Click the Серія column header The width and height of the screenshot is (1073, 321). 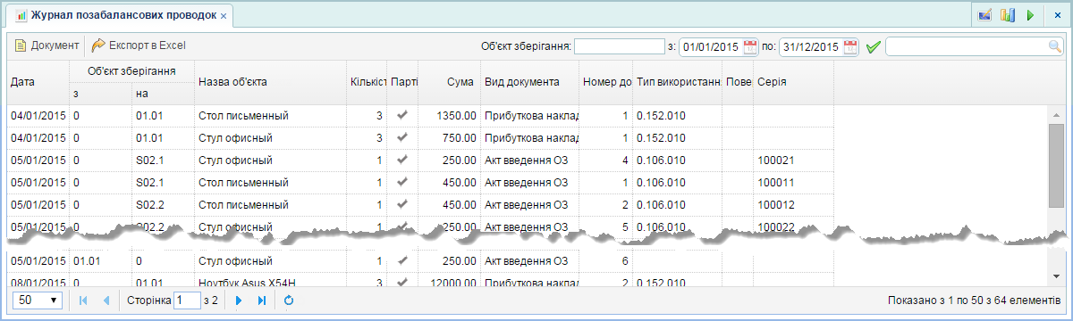tap(793, 82)
